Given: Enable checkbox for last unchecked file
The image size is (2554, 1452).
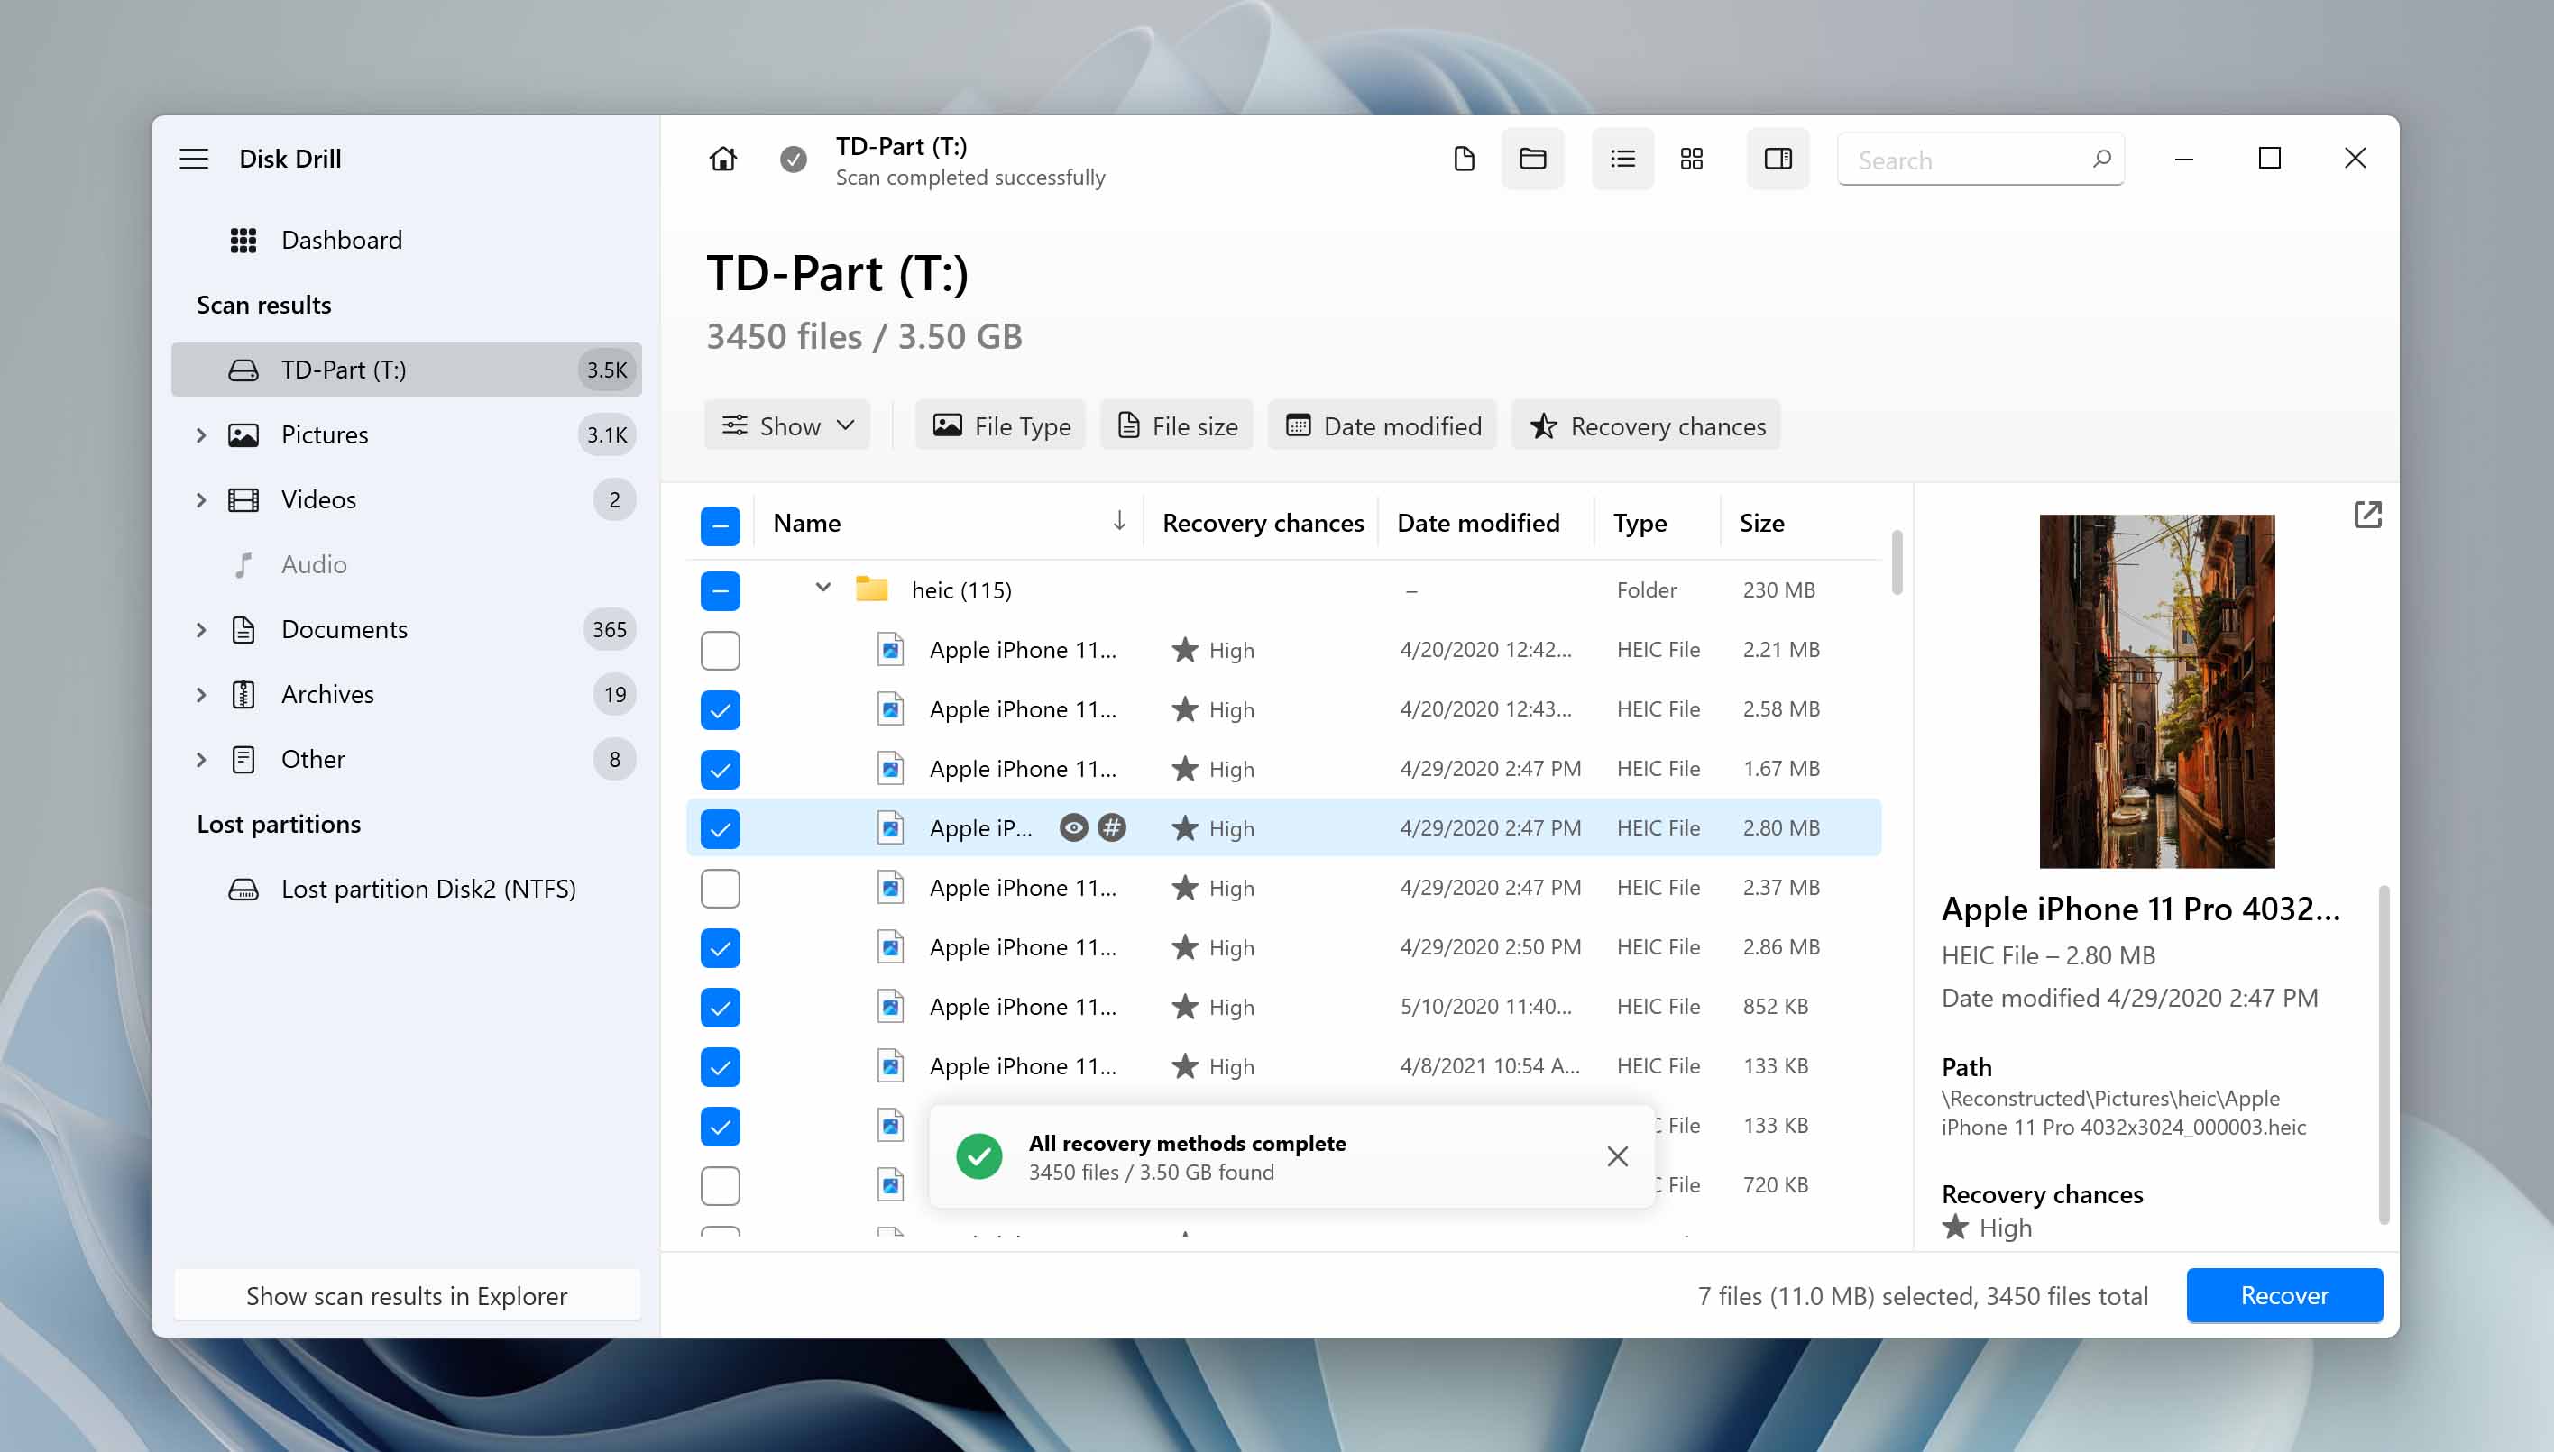Looking at the screenshot, I should (719, 1185).
